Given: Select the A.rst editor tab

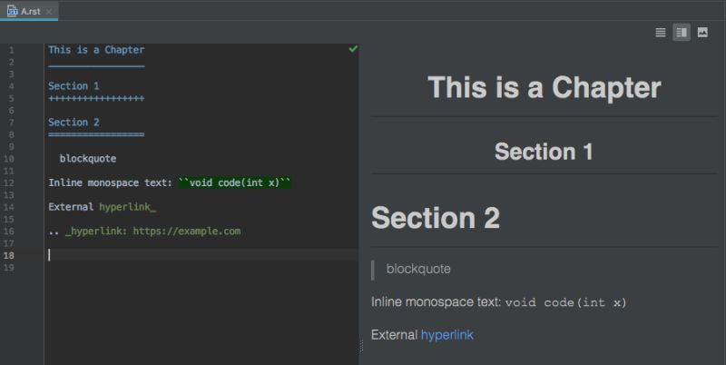Looking at the screenshot, I should point(29,11).
